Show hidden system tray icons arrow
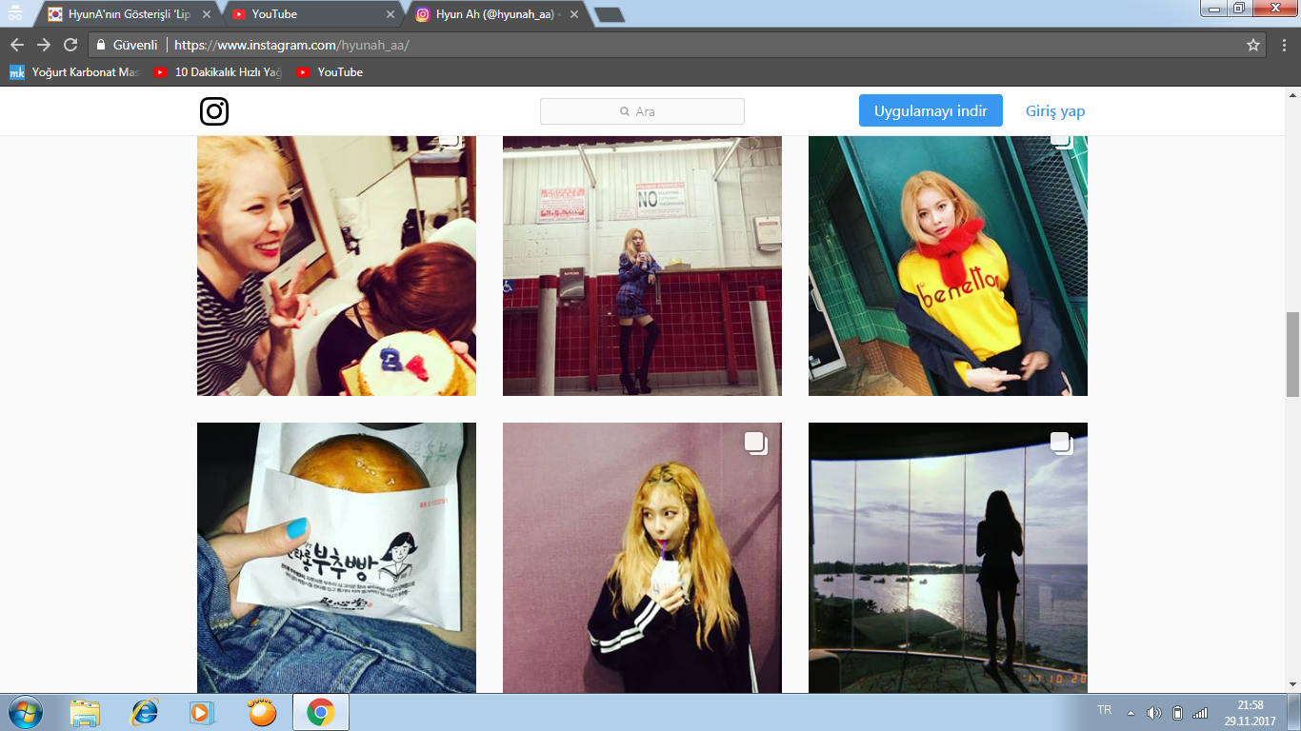 tap(1131, 713)
